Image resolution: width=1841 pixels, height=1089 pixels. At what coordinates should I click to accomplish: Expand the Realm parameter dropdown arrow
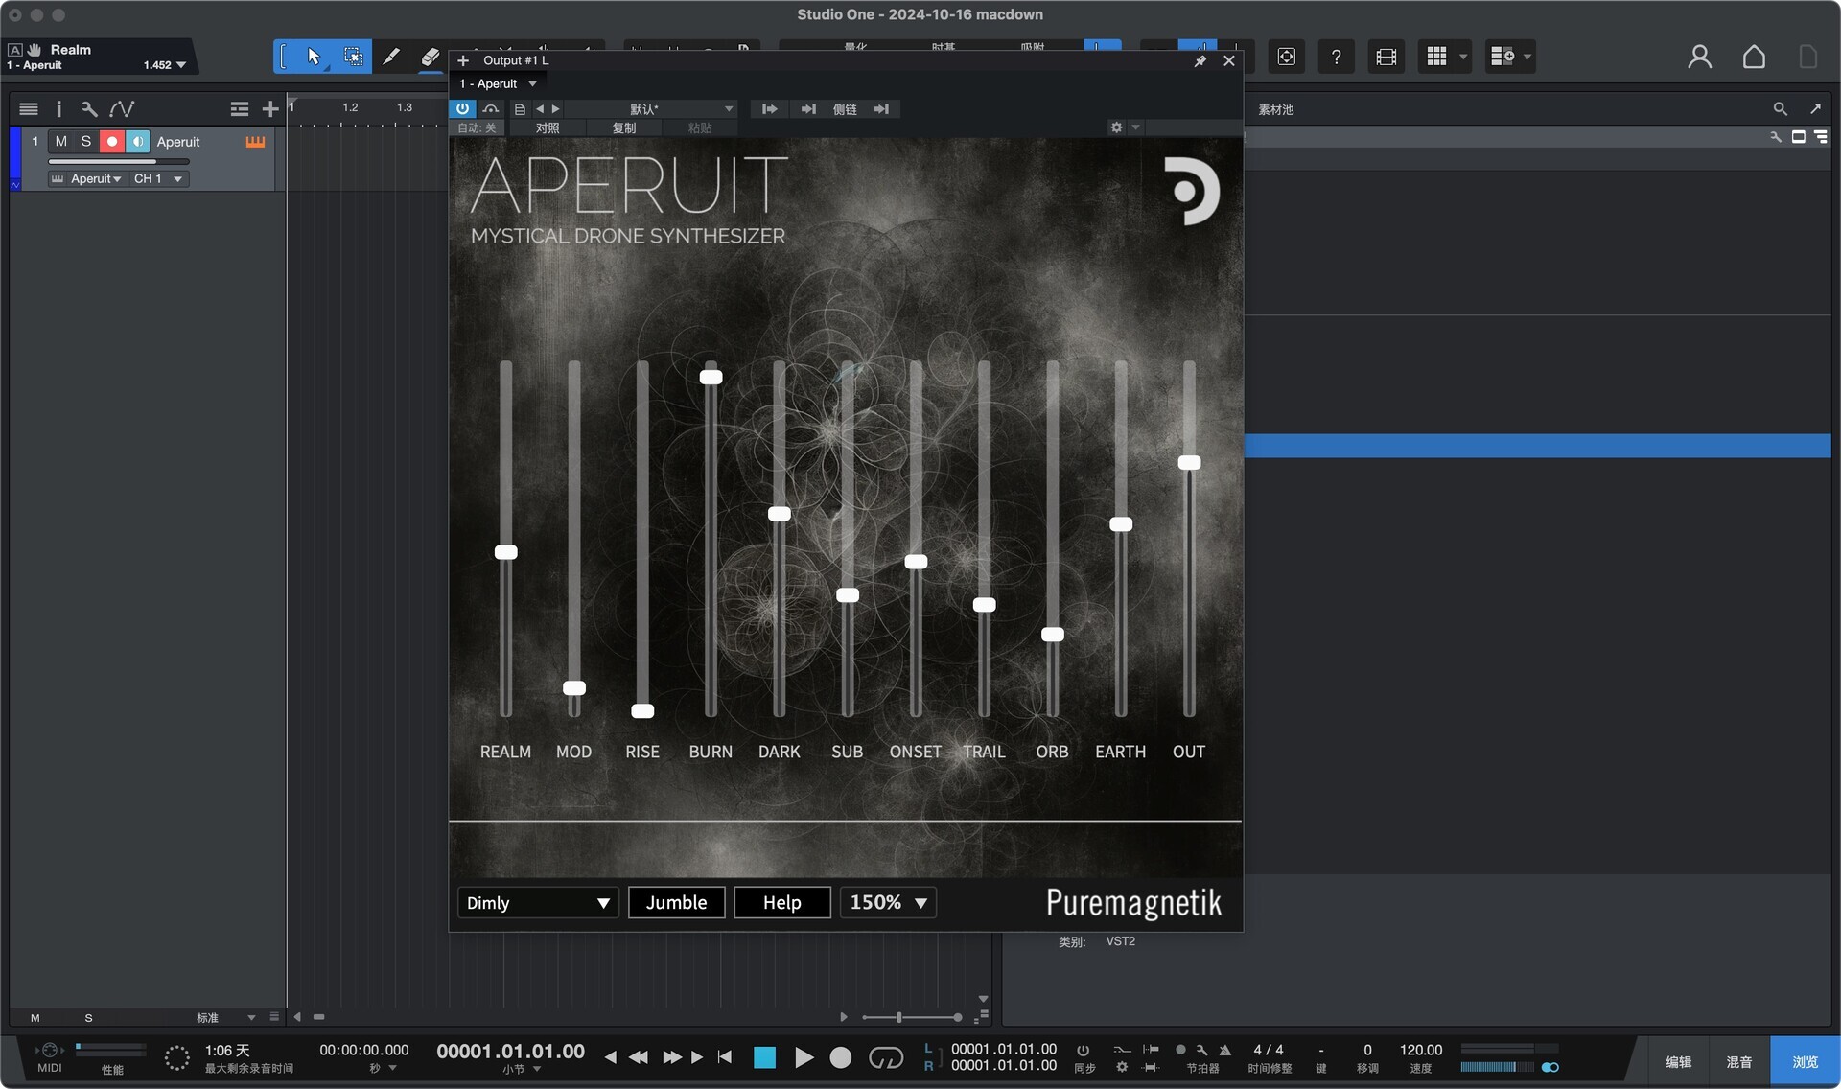click(x=180, y=65)
